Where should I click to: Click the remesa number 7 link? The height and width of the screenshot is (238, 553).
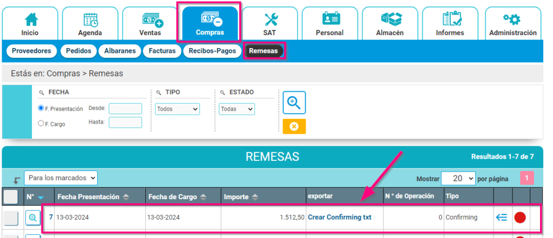51,217
